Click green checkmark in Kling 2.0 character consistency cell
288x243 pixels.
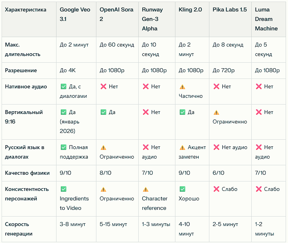pos(182,189)
